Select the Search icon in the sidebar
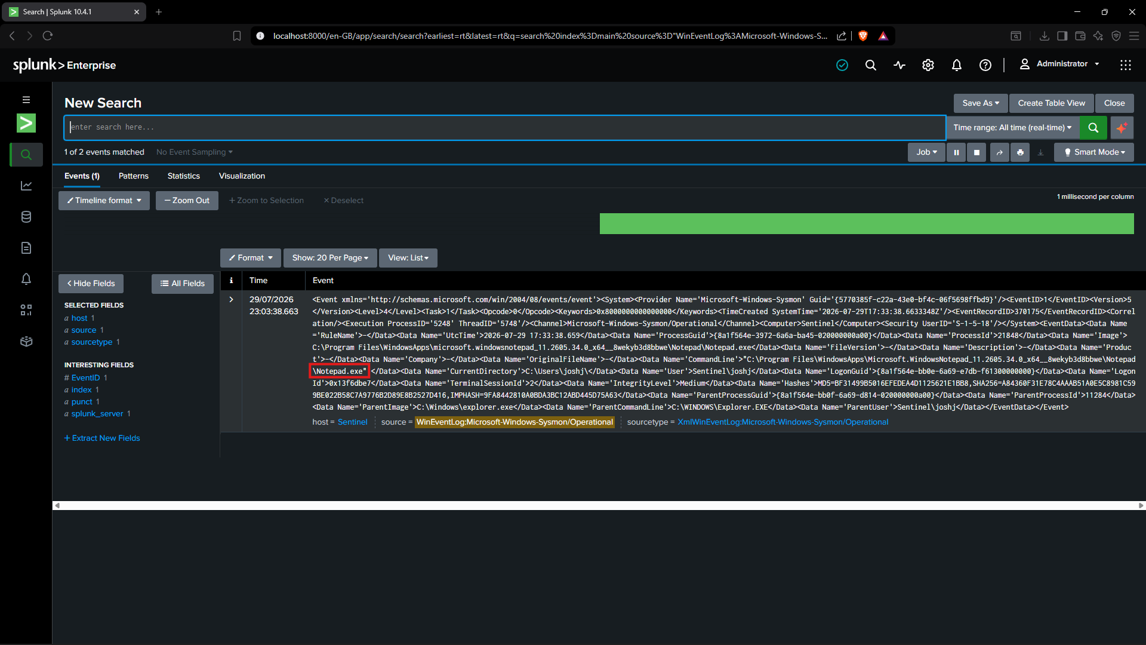The width and height of the screenshot is (1146, 645). (26, 155)
